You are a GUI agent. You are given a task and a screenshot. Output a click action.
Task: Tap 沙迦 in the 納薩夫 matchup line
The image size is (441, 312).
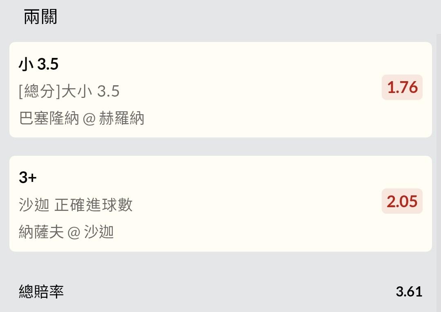[x=99, y=232]
